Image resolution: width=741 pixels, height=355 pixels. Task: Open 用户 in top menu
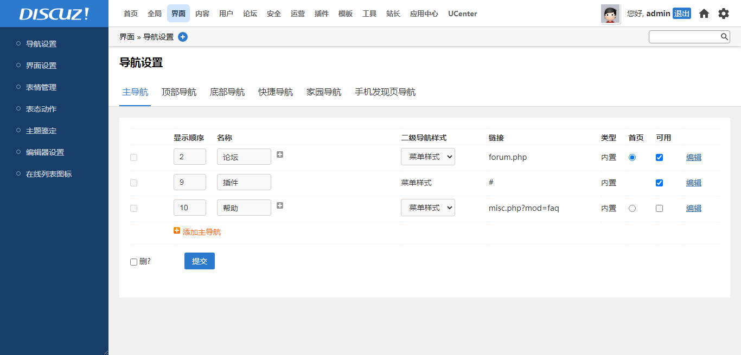tap(226, 14)
